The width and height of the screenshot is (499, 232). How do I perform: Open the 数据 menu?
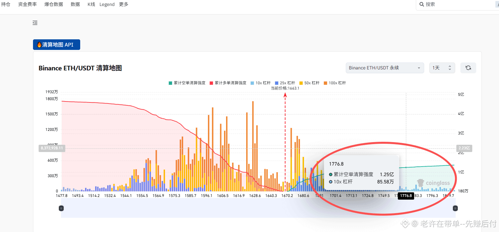pos(75,4)
